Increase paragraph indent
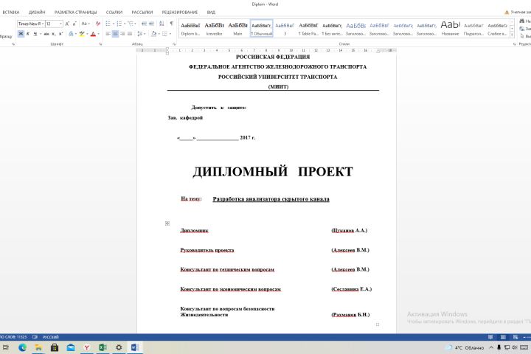This screenshot has width=531, height=354. (x=151, y=24)
